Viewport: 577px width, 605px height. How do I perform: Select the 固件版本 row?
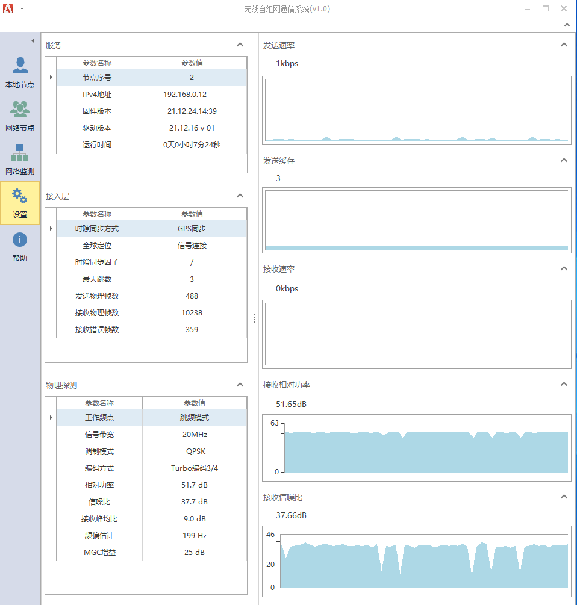point(152,111)
